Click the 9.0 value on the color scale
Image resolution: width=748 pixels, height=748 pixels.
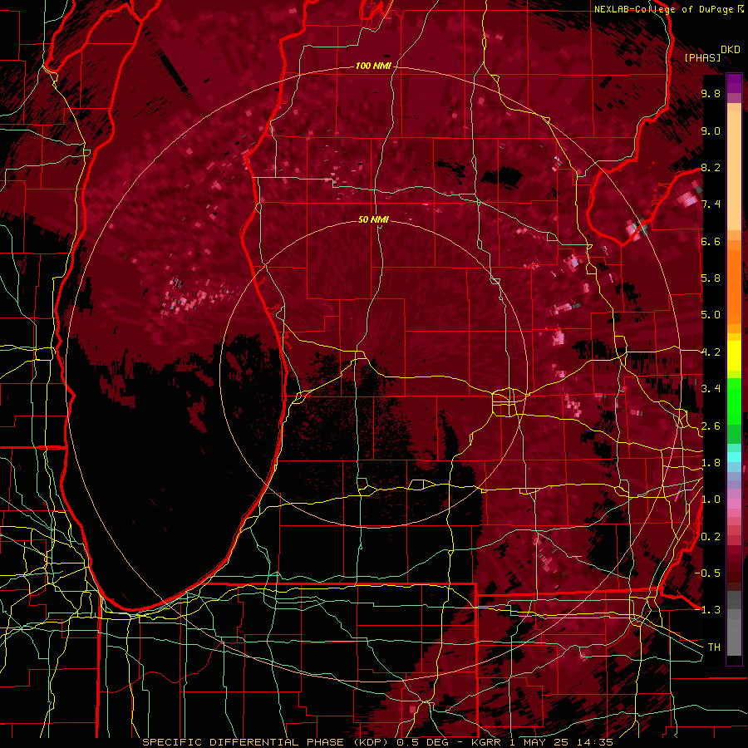pos(711,130)
